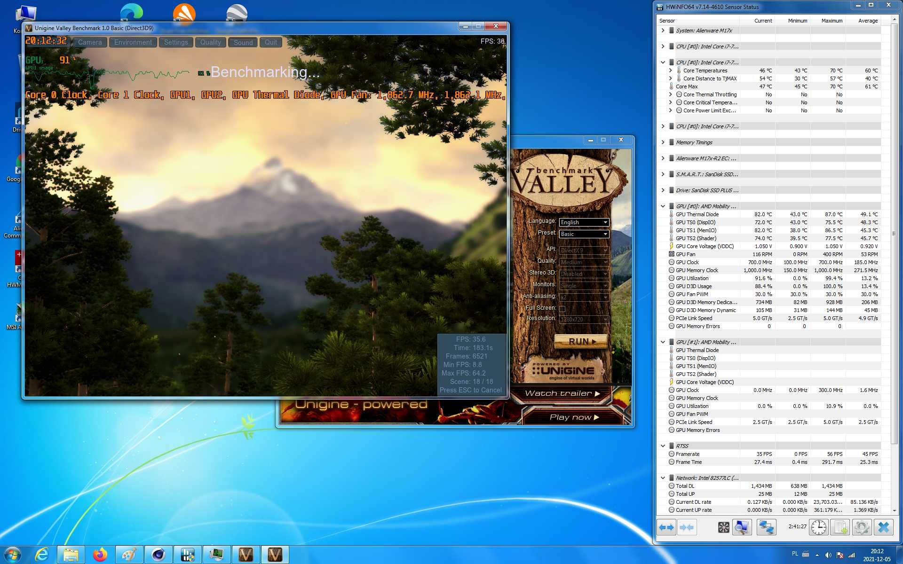Select the Framerate current value field
Screen dimensions: 903x564
click(x=762, y=454)
